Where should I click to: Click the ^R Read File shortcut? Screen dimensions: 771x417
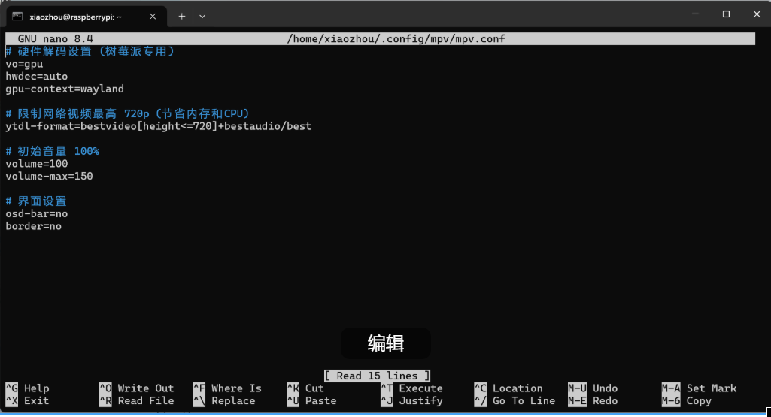[137, 400]
